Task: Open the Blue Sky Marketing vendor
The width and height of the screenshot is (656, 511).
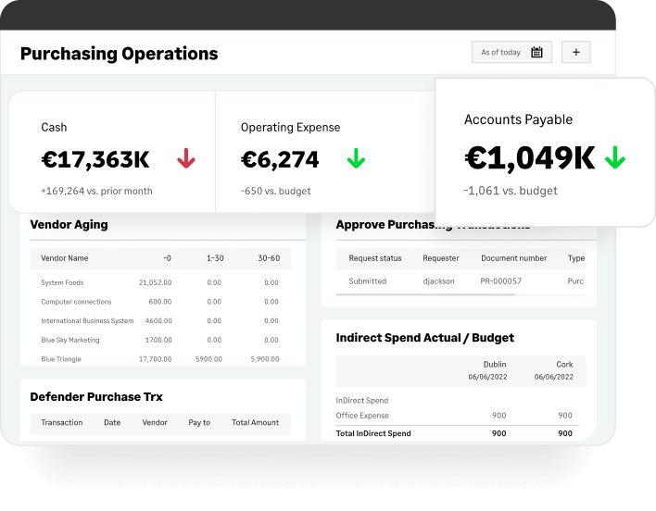Action: coord(70,340)
